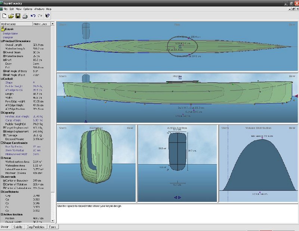Click in the design notes text area

(x=177, y=214)
